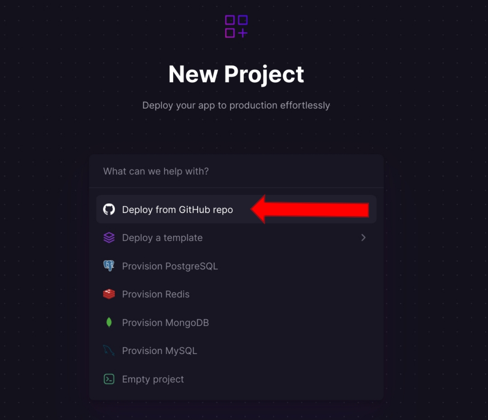The width and height of the screenshot is (488, 420).
Task: Select the "Deploy from GitHub repo" text
Action: pos(177,209)
